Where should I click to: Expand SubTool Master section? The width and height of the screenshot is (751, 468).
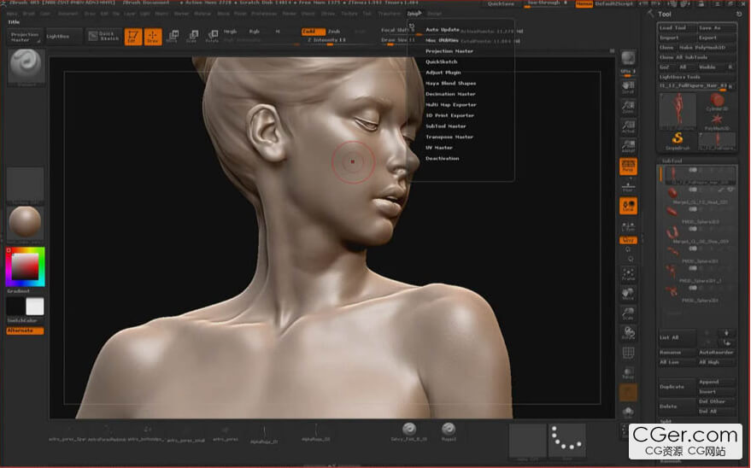point(445,126)
